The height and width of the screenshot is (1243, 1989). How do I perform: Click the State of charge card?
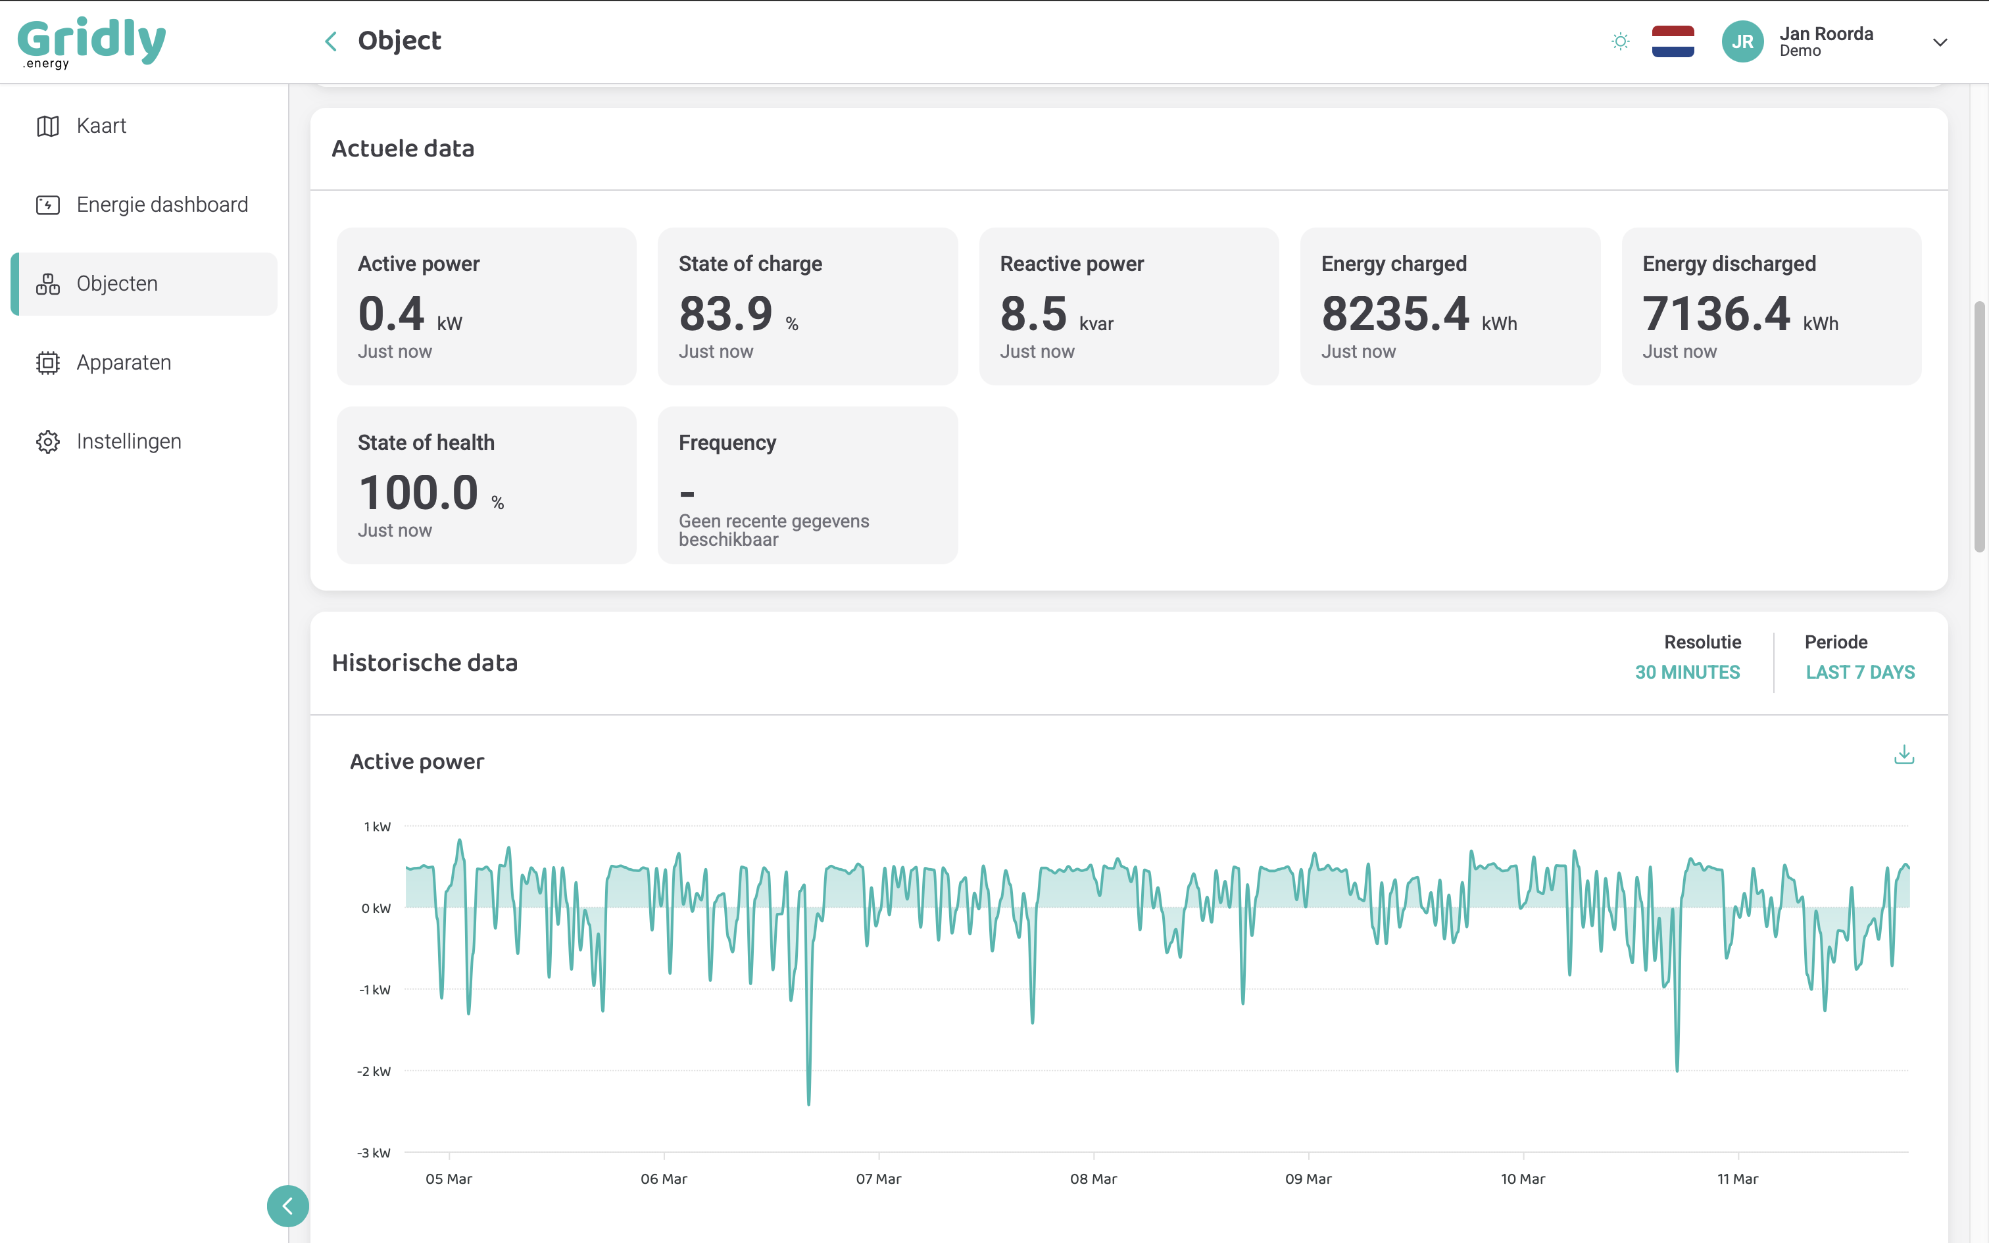[x=807, y=306]
